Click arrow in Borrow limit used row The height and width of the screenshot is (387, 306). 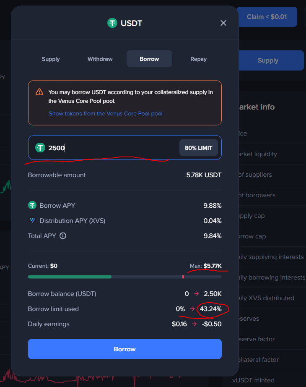(192, 309)
